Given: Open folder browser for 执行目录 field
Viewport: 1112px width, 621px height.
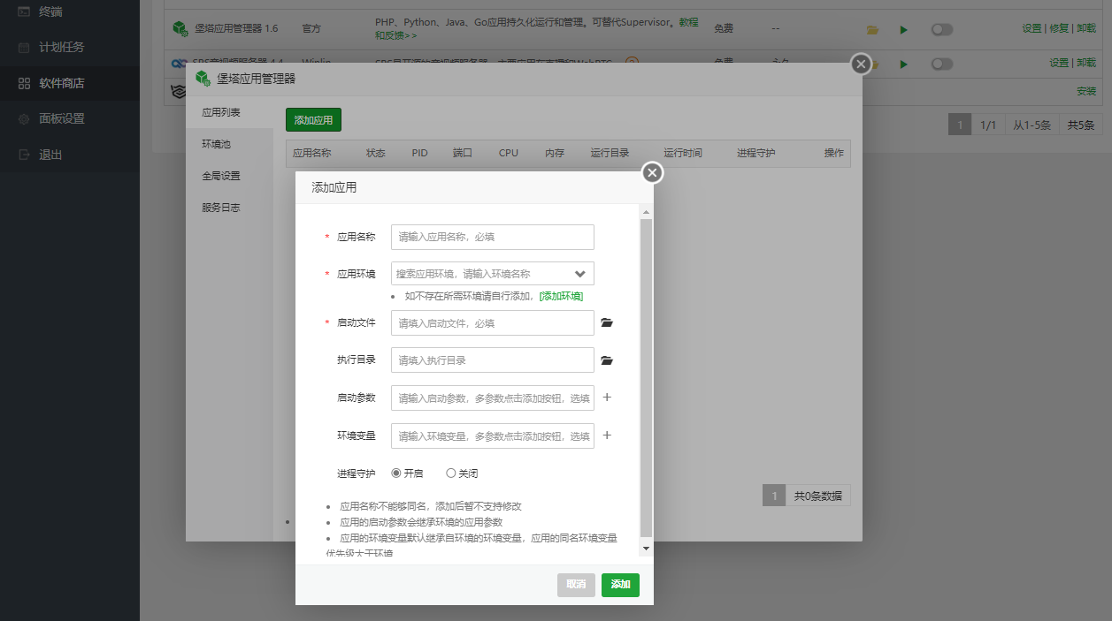Looking at the screenshot, I should (x=606, y=360).
